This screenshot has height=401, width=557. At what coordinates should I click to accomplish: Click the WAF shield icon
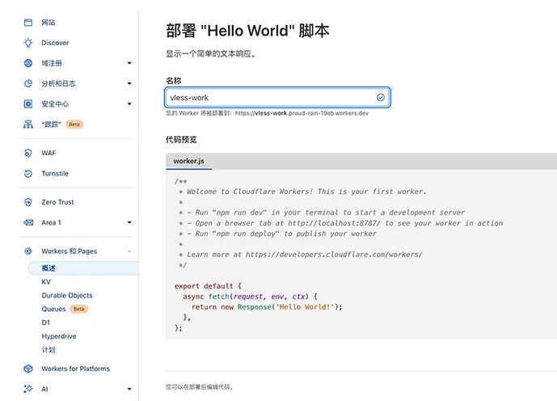[x=28, y=153]
